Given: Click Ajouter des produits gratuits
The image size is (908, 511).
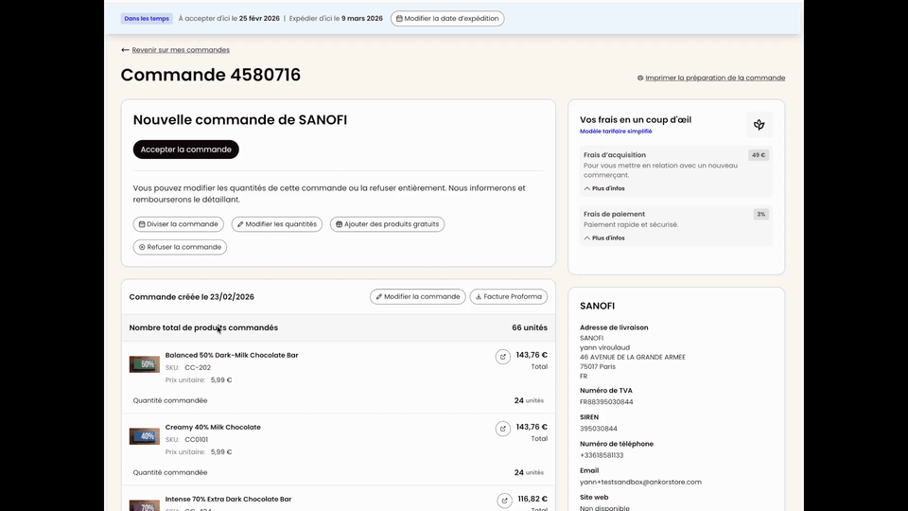Looking at the screenshot, I should 388,224.
